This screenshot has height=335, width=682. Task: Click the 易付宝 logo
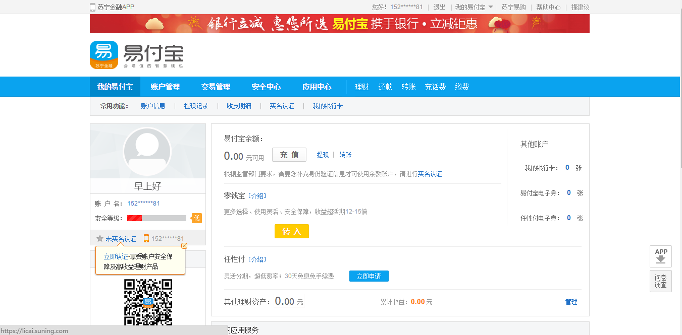[x=137, y=55]
